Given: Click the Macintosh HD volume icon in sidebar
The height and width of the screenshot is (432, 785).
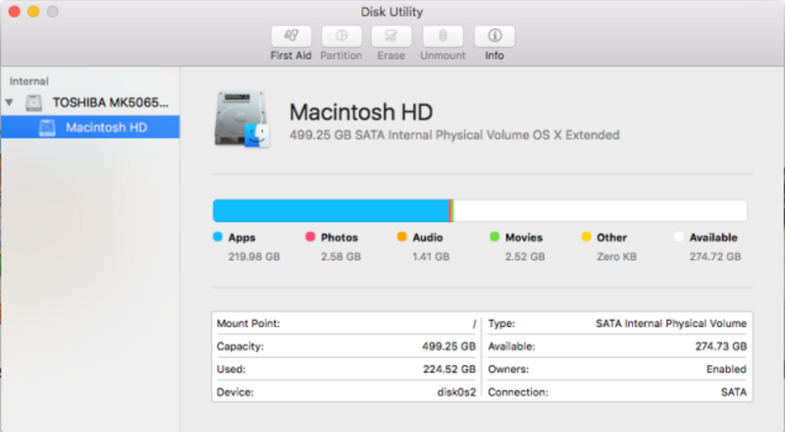Looking at the screenshot, I should coord(47,127).
